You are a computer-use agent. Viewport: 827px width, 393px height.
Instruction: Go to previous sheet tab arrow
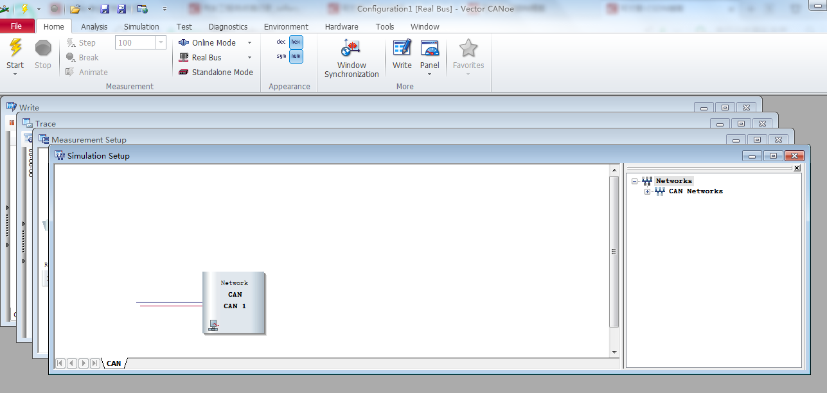tap(72, 363)
